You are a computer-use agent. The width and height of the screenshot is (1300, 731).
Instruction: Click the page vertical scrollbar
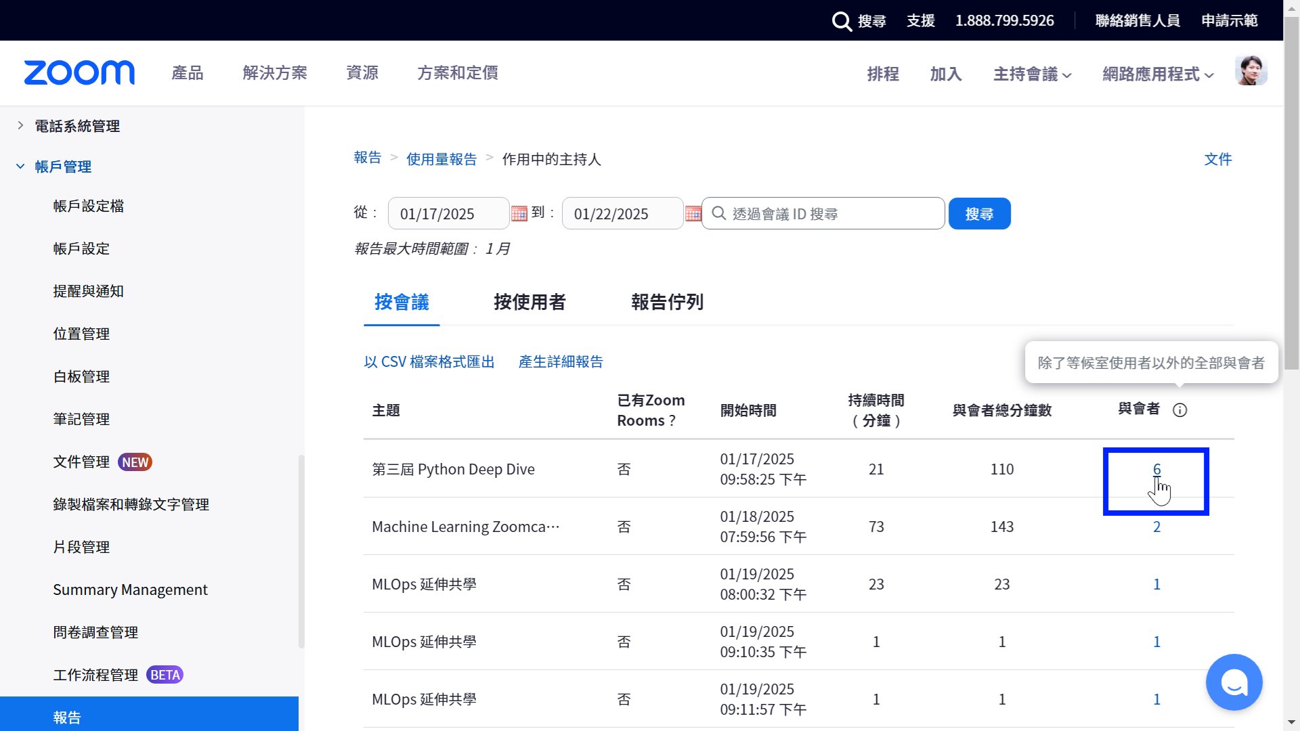pos(1292,193)
